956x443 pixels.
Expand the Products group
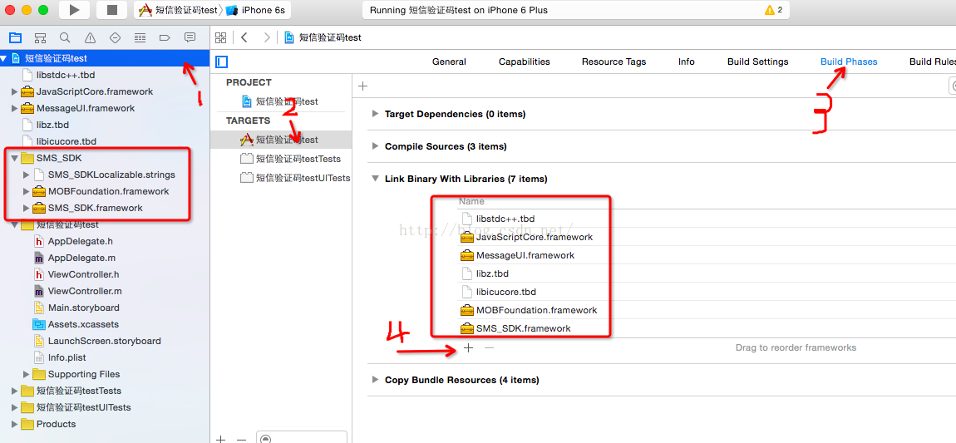tap(15, 424)
